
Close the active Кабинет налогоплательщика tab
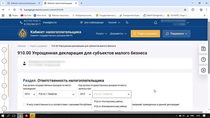76,3
